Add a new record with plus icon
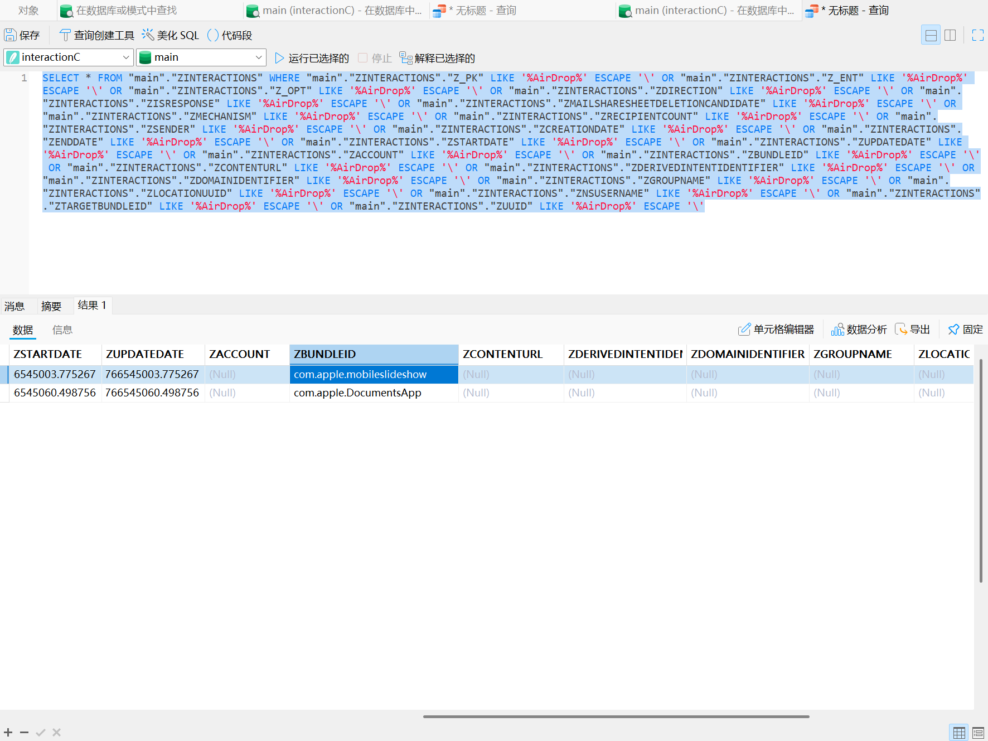 pyautogui.click(x=8, y=732)
